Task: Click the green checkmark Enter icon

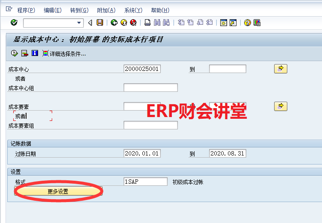Action: tap(14, 23)
